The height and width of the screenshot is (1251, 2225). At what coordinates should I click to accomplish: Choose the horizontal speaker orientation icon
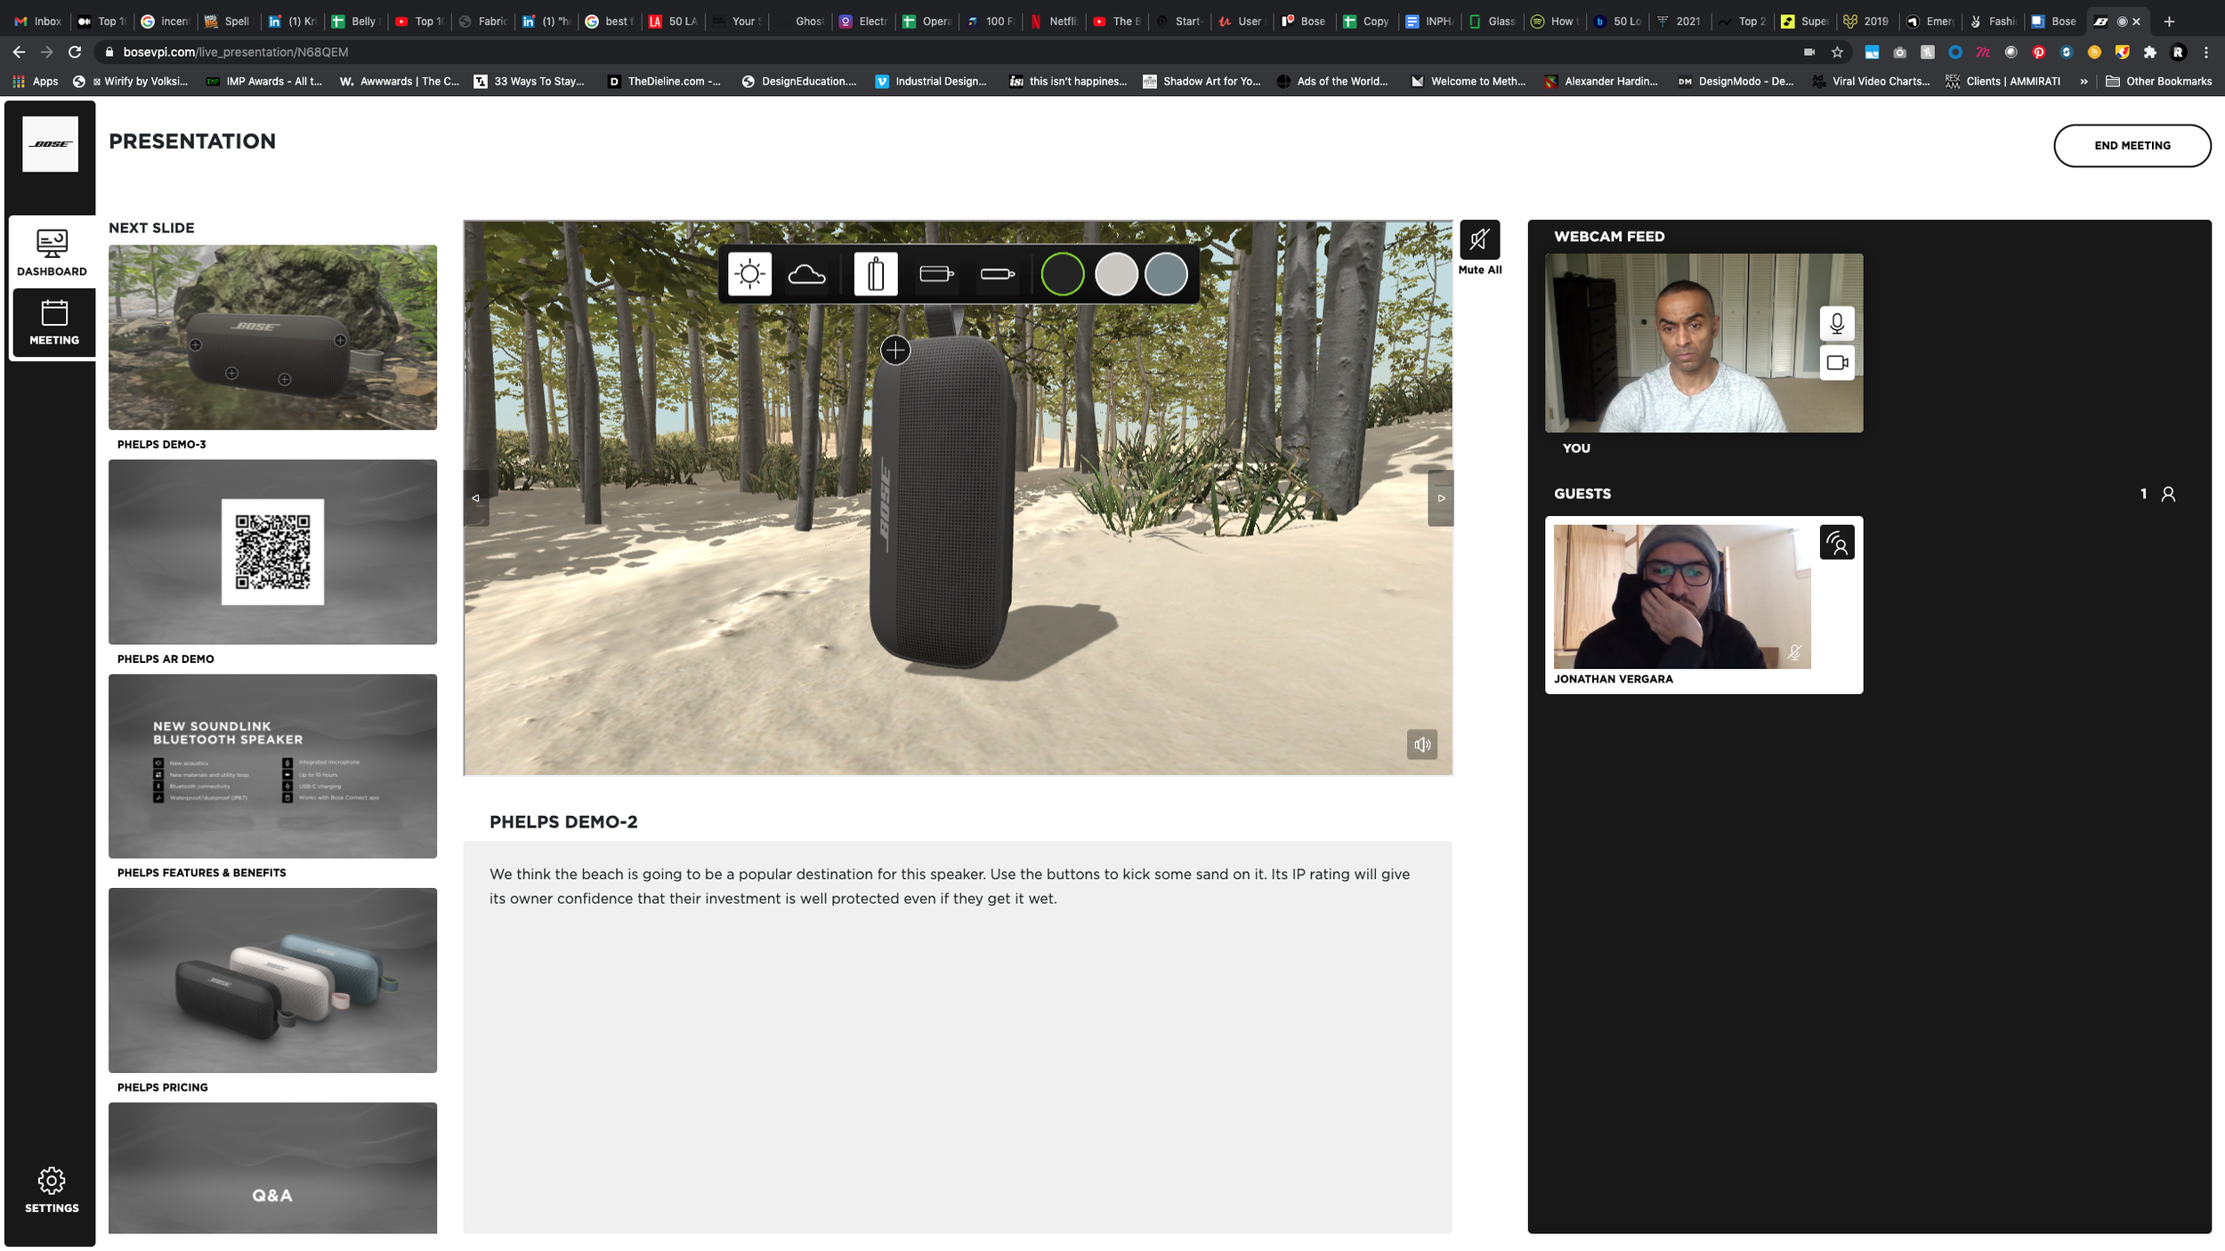pos(935,274)
